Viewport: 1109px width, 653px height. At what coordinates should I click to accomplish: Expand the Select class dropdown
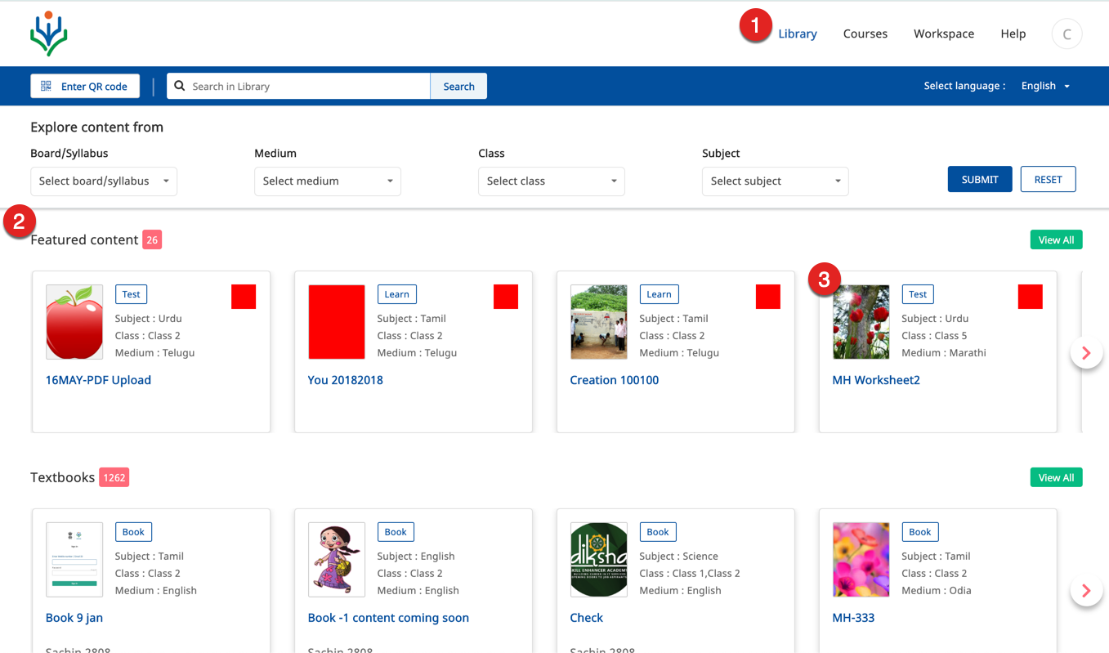[552, 181]
